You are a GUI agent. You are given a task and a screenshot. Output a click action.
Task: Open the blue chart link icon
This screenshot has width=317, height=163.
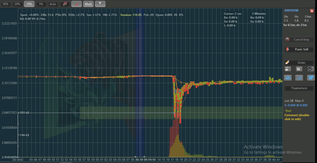299,78
